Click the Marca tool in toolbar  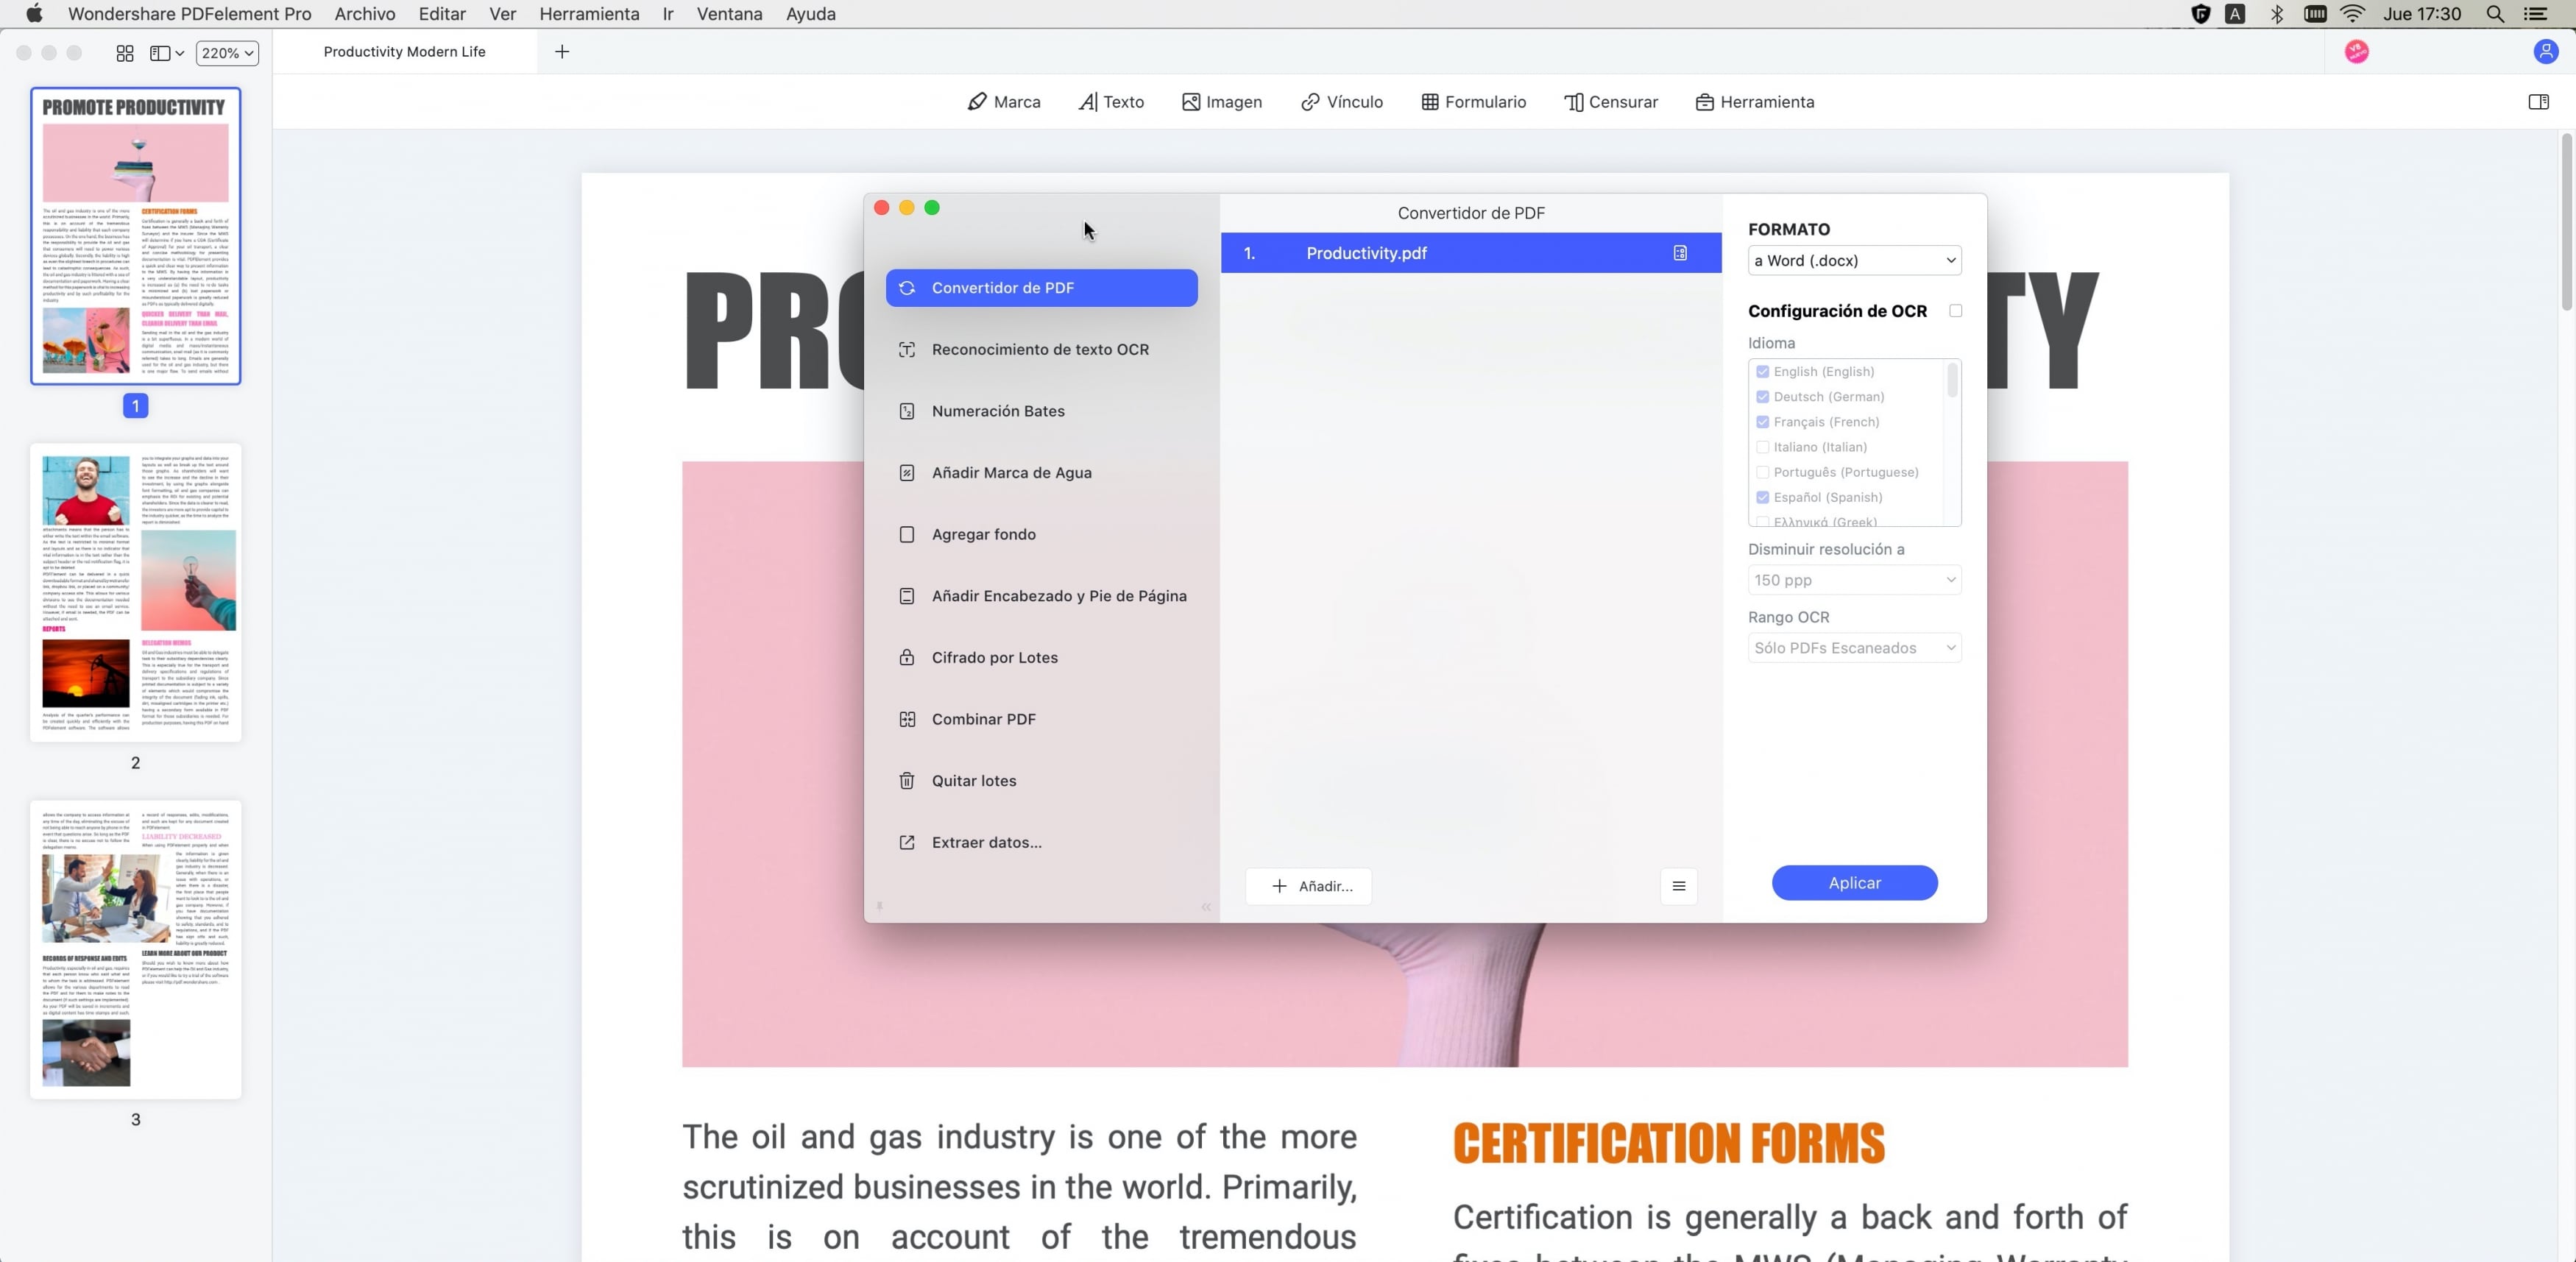[x=1004, y=102]
